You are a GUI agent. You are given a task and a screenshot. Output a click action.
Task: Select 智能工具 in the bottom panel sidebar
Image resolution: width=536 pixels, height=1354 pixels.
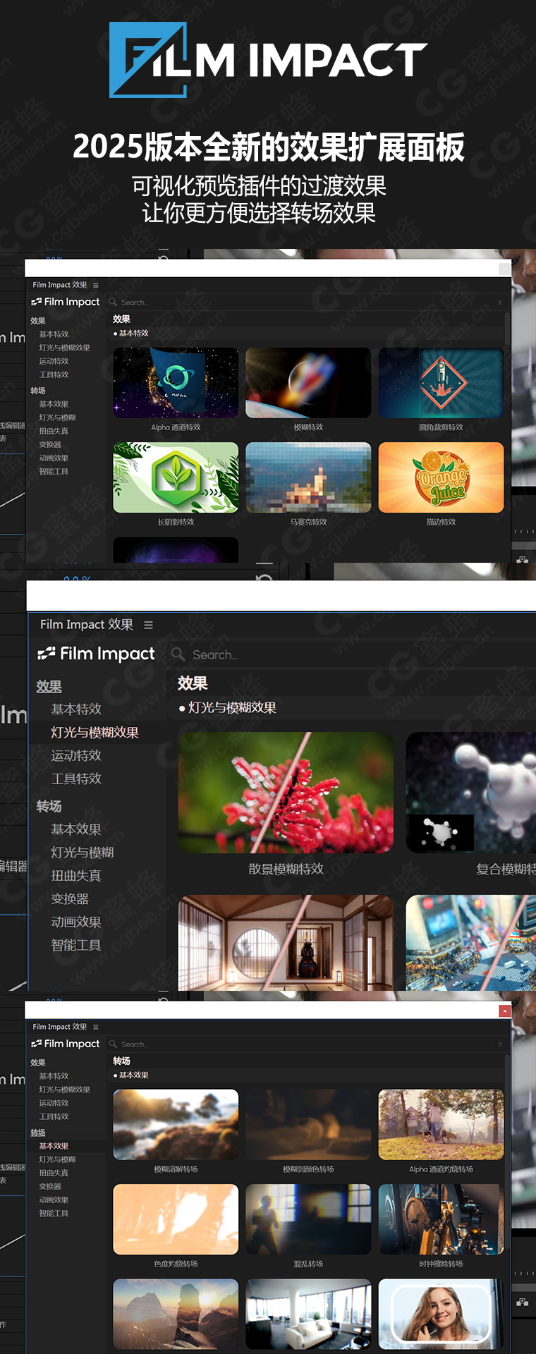coord(54,1213)
